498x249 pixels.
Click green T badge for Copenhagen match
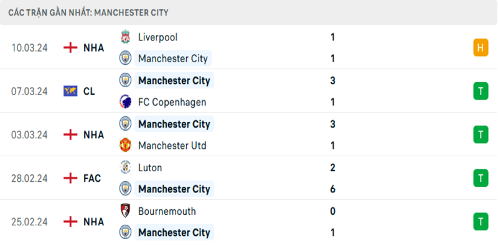point(480,91)
